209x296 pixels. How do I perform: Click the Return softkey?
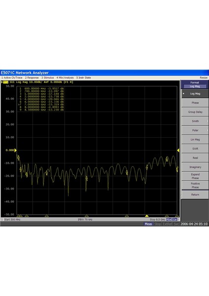click(195, 195)
